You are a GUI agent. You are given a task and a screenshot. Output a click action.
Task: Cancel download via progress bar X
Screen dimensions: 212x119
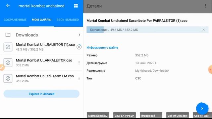203,30
